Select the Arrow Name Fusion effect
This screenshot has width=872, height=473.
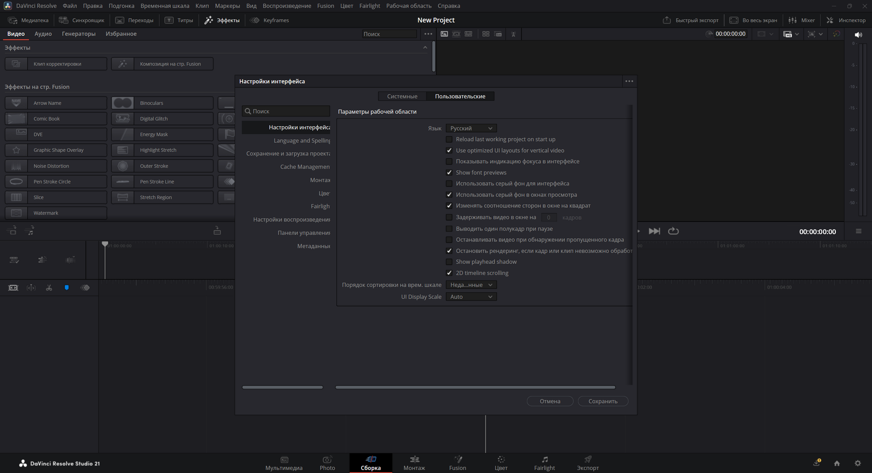pyautogui.click(x=56, y=103)
